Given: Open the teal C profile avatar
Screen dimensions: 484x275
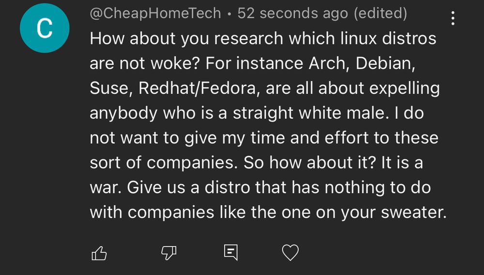Looking at the screenshot, I should [45, 28].
